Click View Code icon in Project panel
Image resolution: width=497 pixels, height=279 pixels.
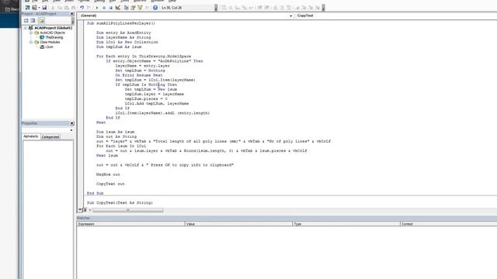click(x=26, y=21)
